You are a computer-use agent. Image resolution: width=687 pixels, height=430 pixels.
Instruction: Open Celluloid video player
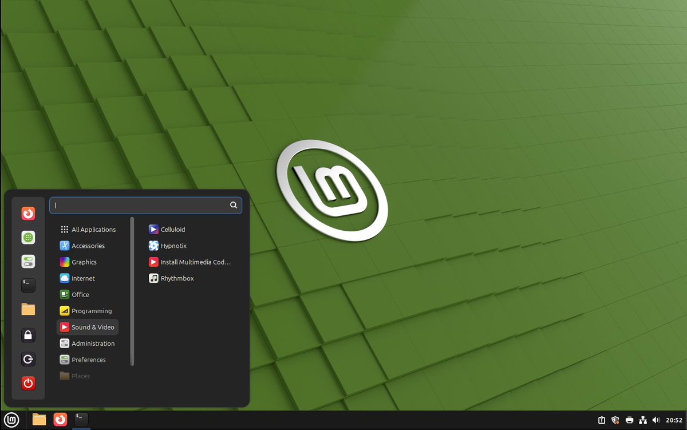pyautogui.click(x=172, y=229)
